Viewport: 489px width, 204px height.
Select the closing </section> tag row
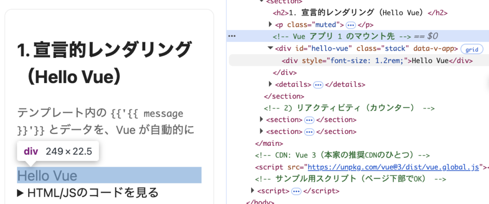284,96
